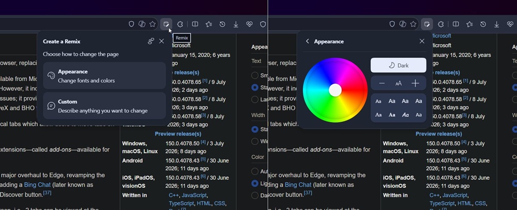Select the Standard text radio in left window
This screenshot has width=517, height=210.
point(254,87)
